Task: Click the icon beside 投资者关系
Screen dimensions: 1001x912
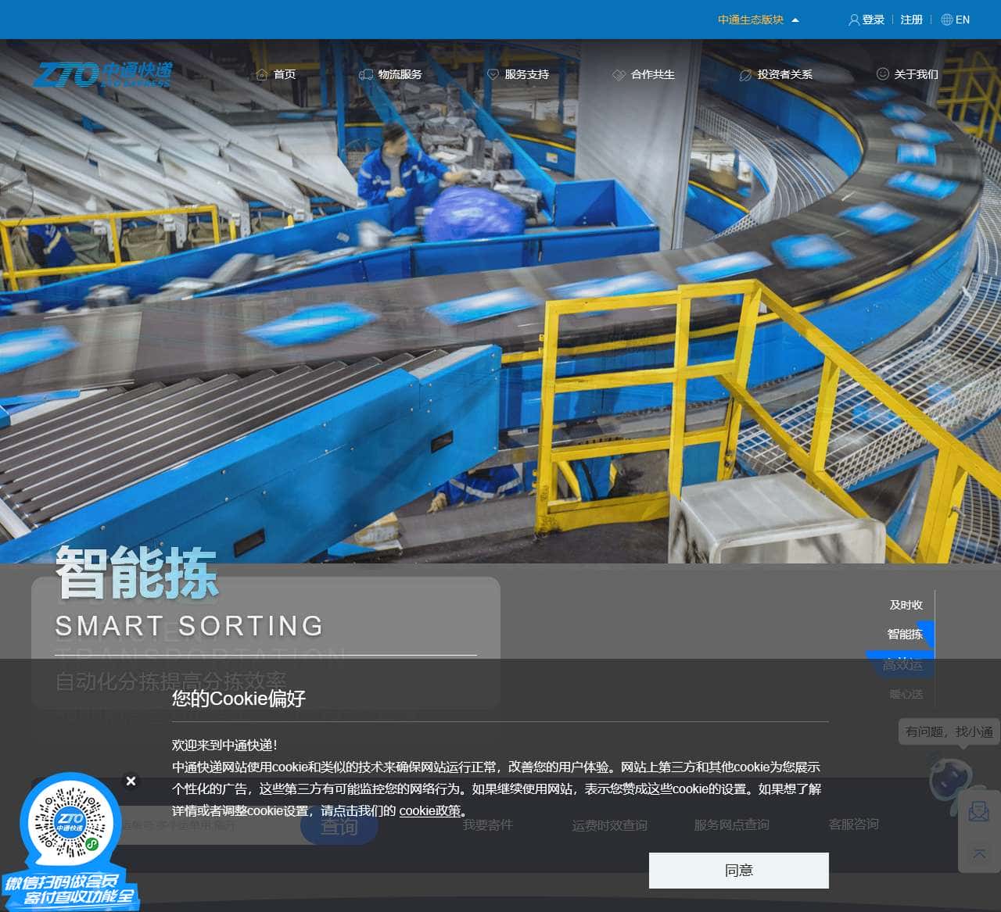Action: pyautogui.click(x=745, y=74)
